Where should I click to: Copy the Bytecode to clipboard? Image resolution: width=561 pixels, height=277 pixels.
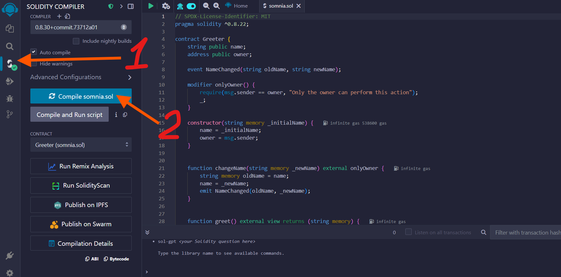click(x=116, y=259)
